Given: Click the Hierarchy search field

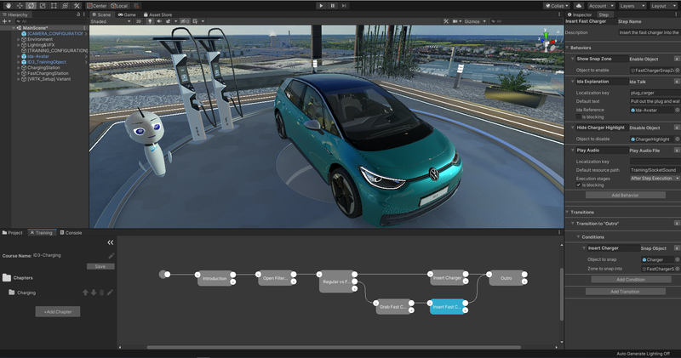Looking at the screenshot, I should point(50,21).
